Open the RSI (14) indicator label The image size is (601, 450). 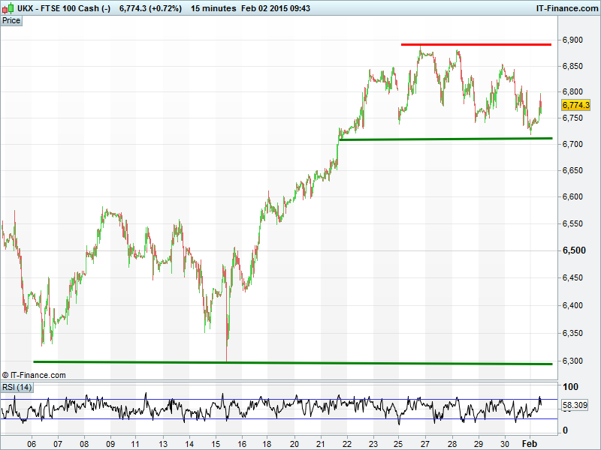[17, 387]
